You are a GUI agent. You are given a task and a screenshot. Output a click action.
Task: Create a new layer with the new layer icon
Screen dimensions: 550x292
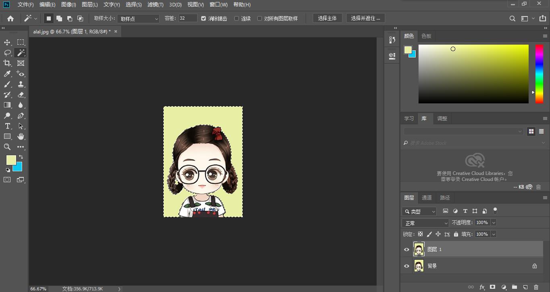[525, 287]
